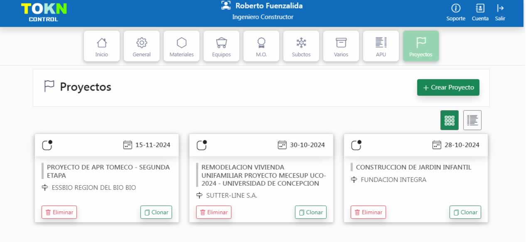Open the Varios tab

click(341, 46)
